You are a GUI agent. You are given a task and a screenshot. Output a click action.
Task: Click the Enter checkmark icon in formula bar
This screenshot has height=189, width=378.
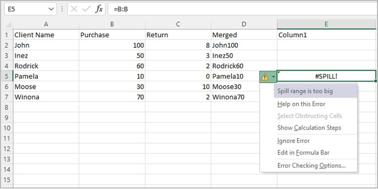86,9
